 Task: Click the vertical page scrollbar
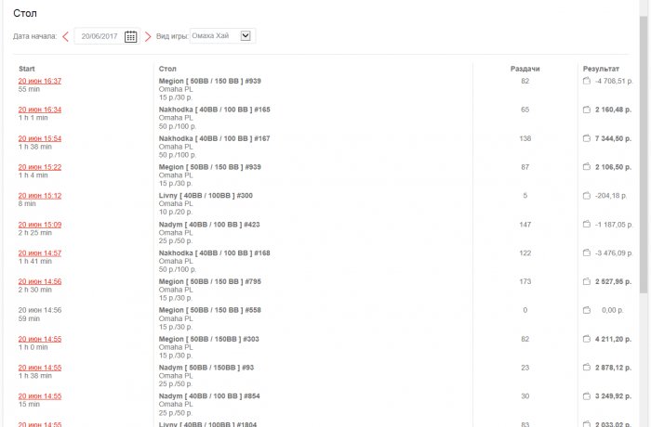(644, 154)
